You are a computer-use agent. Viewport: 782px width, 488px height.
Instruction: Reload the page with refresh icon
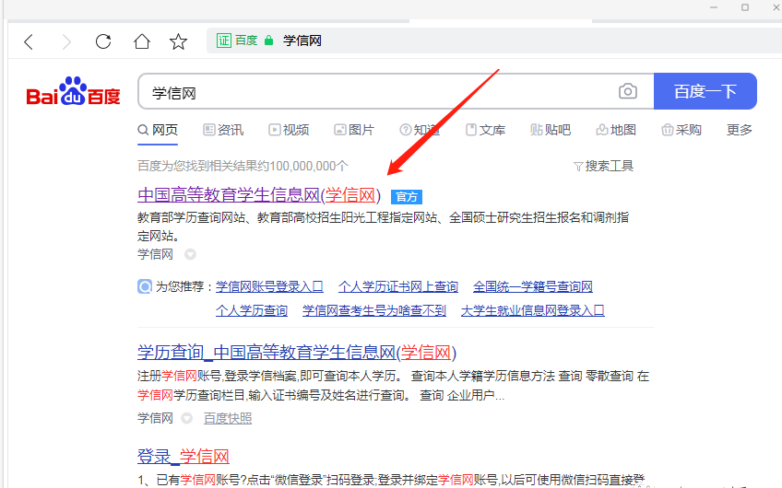(103, 41)
